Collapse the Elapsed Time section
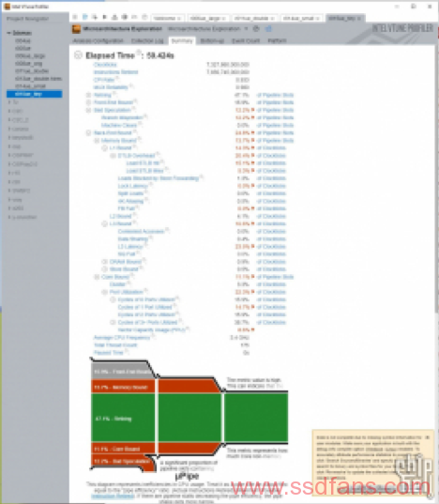The height and width of the screenshot is (504, 439). [78, 55]
